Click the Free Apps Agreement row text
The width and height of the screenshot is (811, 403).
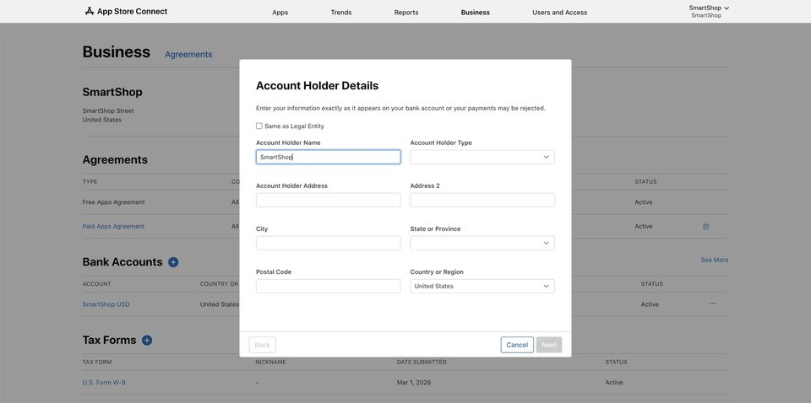point(113,202)
